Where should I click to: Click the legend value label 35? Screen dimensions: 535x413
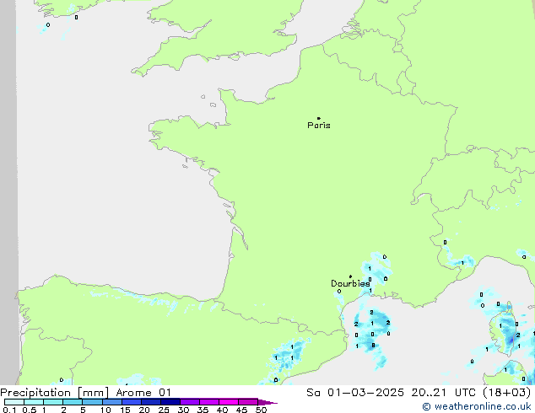(x=203, y=410)
